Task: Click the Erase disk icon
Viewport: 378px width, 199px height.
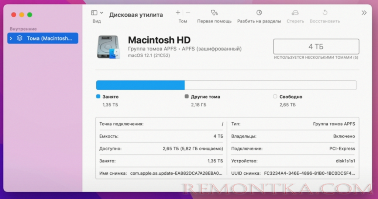Action: point(295,13)
